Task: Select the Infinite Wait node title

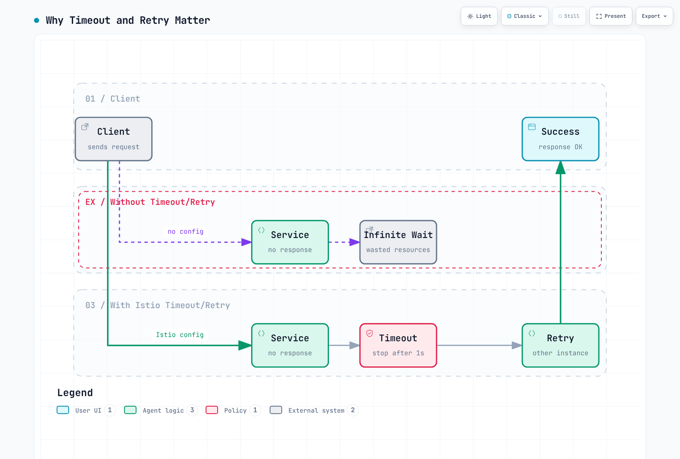Action: pyautogui.click(x=398, y=235)
